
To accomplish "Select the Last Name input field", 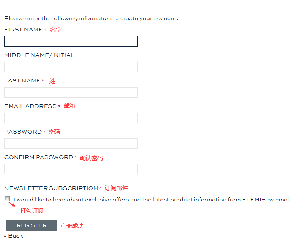I will point(71,92).
